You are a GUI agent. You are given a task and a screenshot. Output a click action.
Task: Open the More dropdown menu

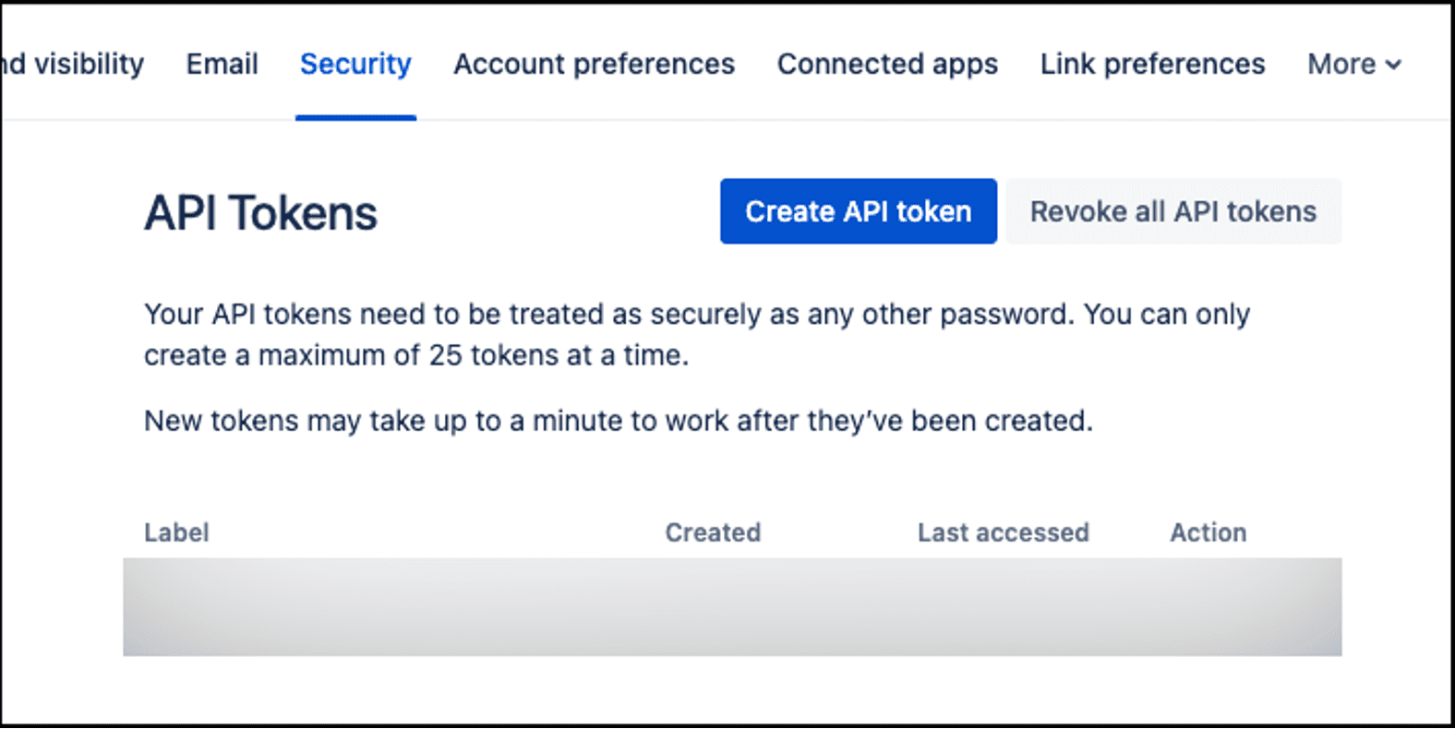[x=1354, y=64]
